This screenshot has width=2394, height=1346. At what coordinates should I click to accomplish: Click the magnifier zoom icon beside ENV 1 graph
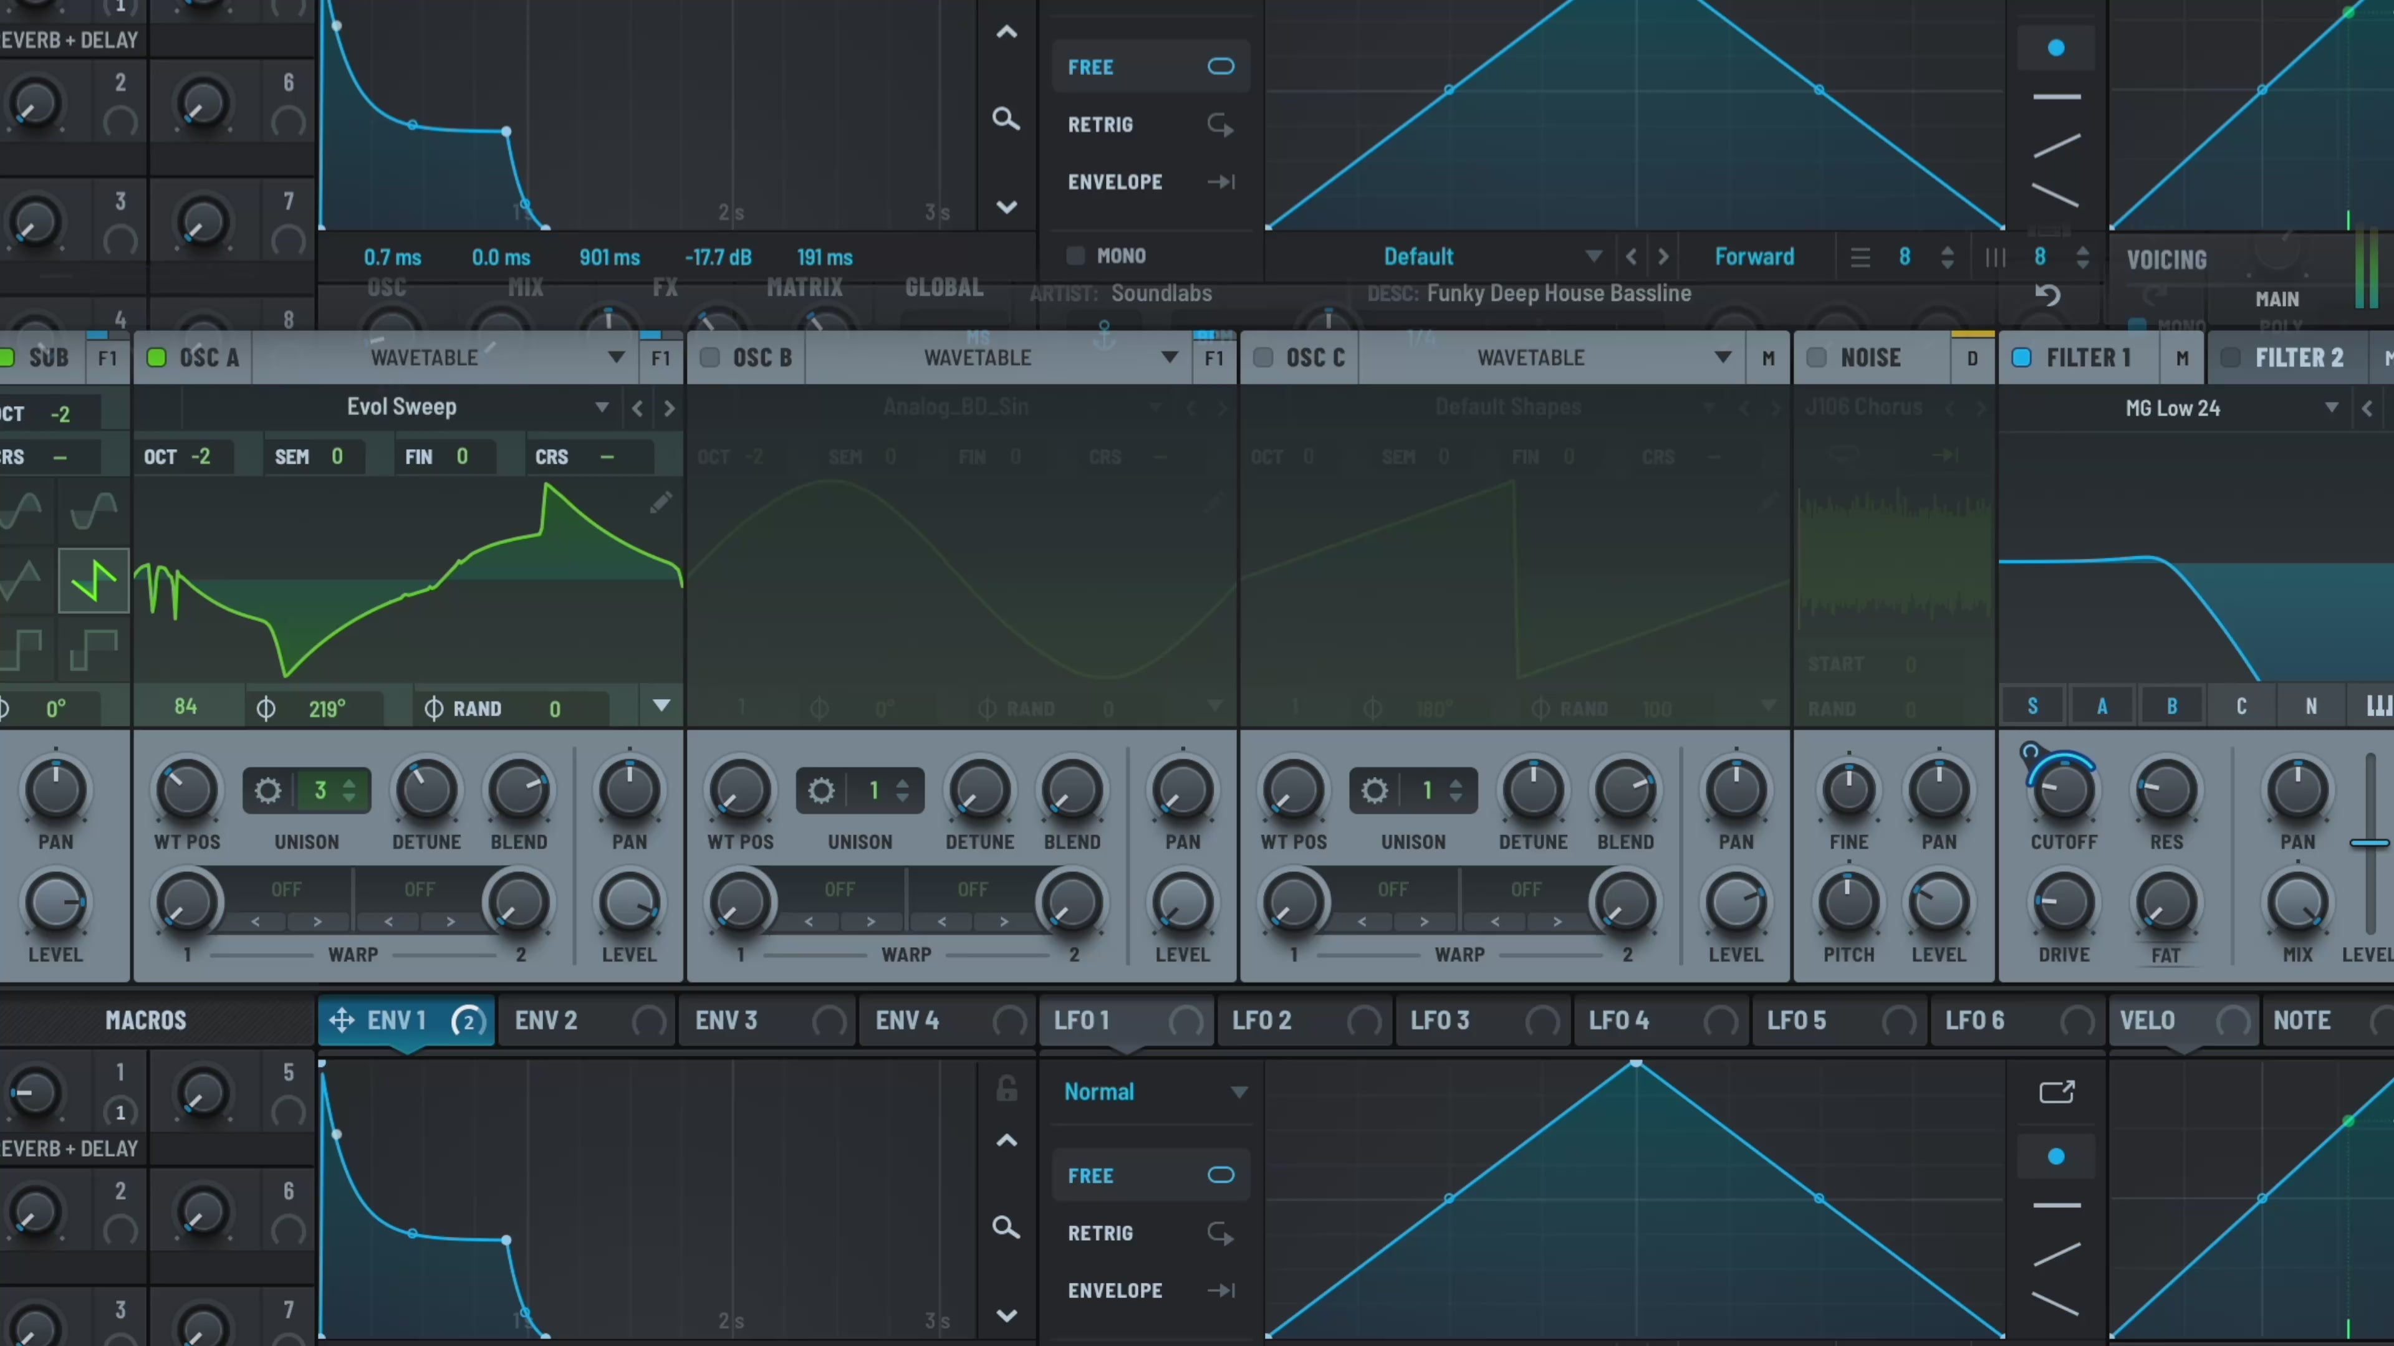click(x=1006, y=1227)
